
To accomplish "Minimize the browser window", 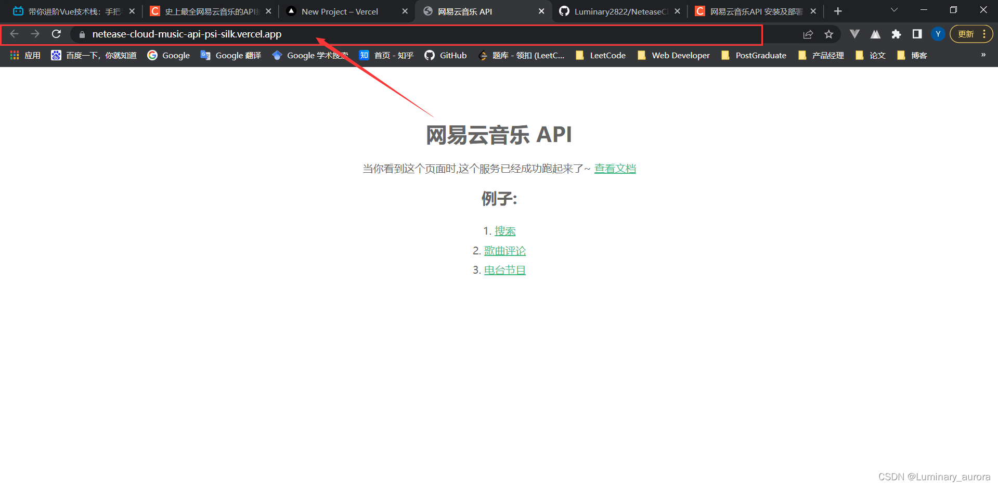I will click(924, 10).
